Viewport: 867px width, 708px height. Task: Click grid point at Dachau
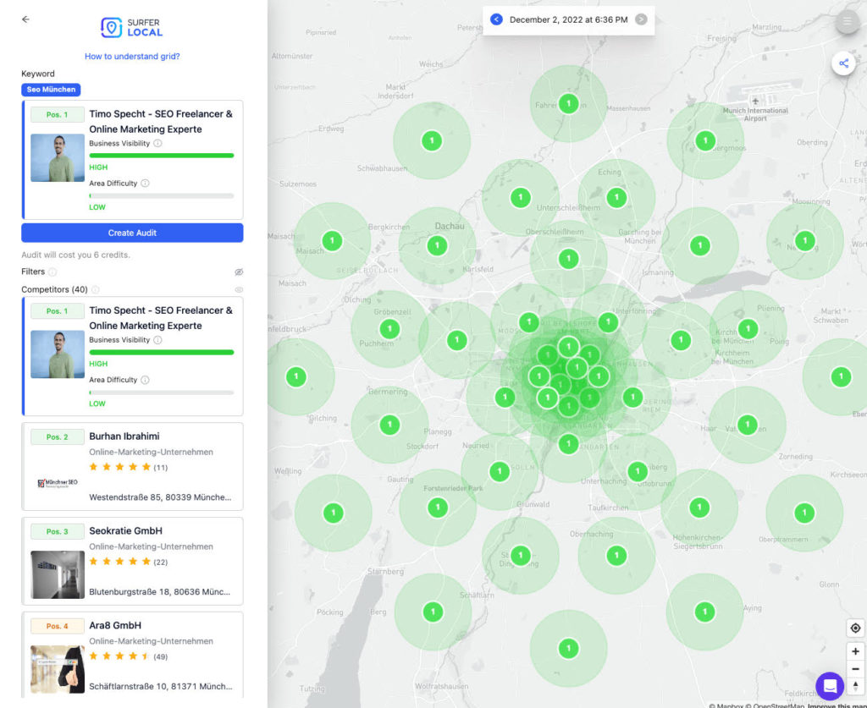point(438,245)
